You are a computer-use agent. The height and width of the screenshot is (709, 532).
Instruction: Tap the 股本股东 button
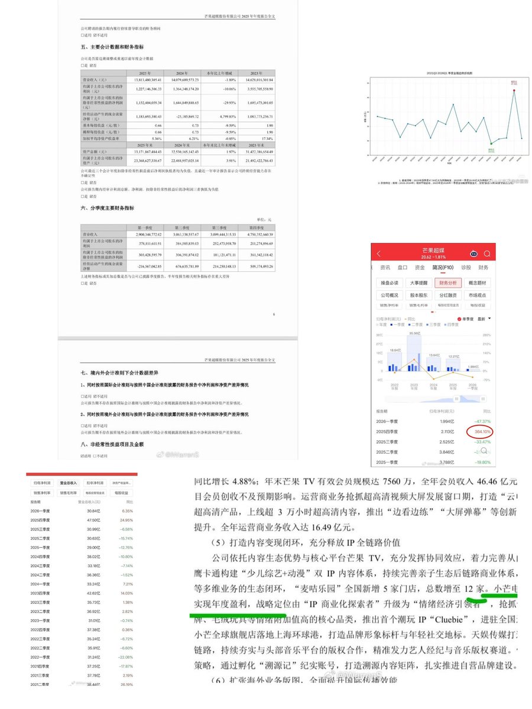420,295
